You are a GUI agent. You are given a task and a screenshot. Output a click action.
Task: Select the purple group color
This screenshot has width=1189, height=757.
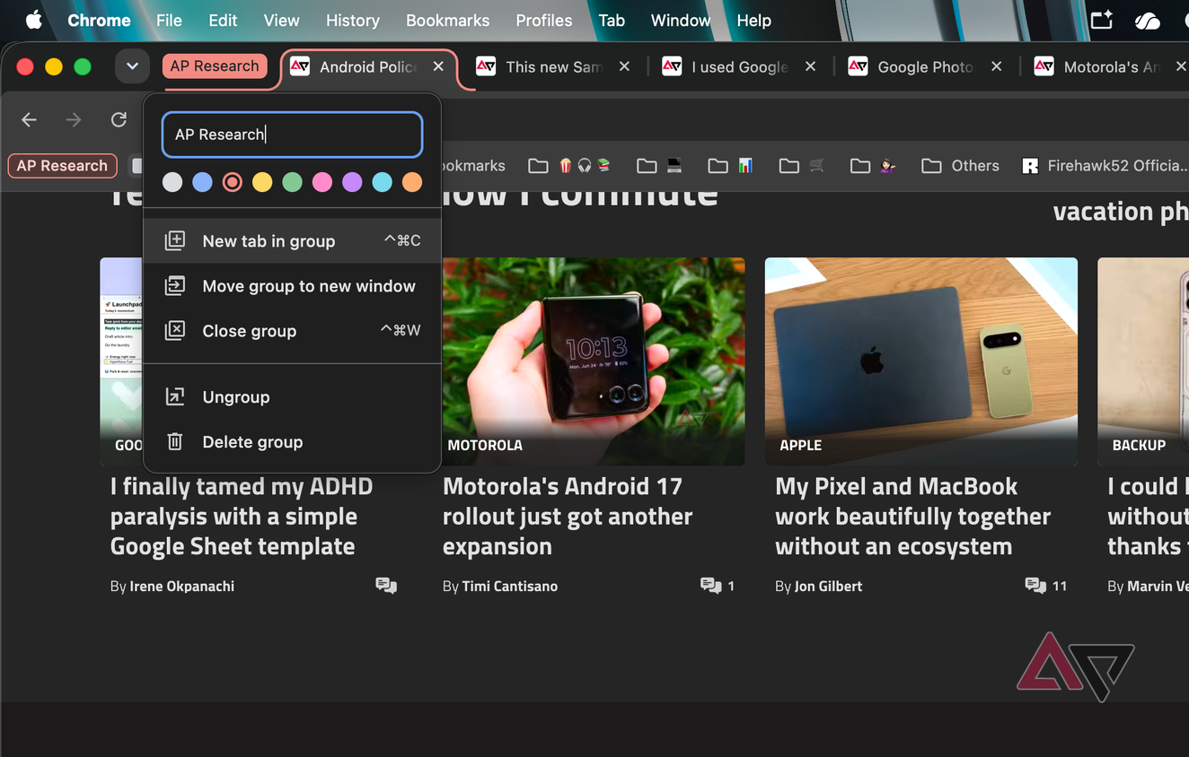(352, 182)
